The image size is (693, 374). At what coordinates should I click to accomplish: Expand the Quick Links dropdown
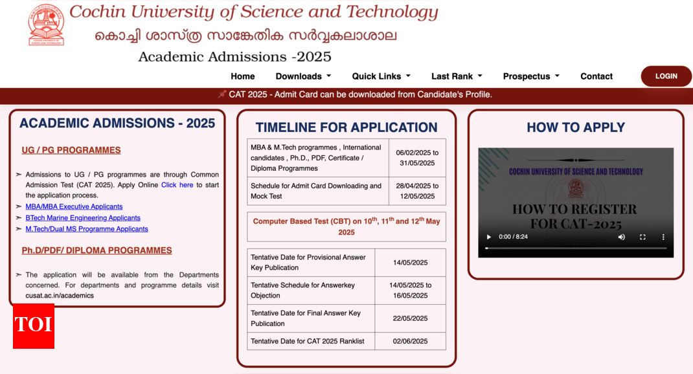[381, 76]
